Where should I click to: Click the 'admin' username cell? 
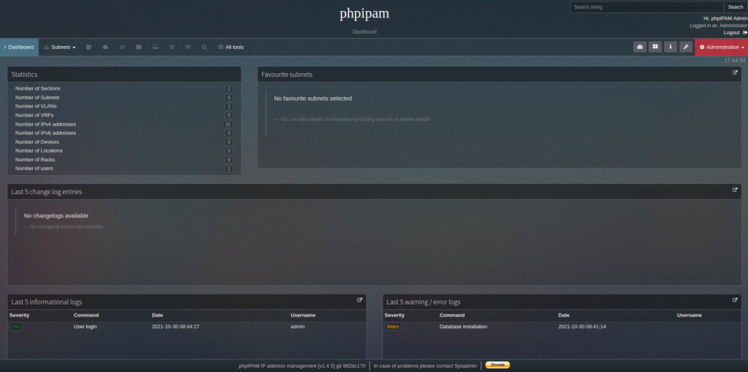point(298,327)
